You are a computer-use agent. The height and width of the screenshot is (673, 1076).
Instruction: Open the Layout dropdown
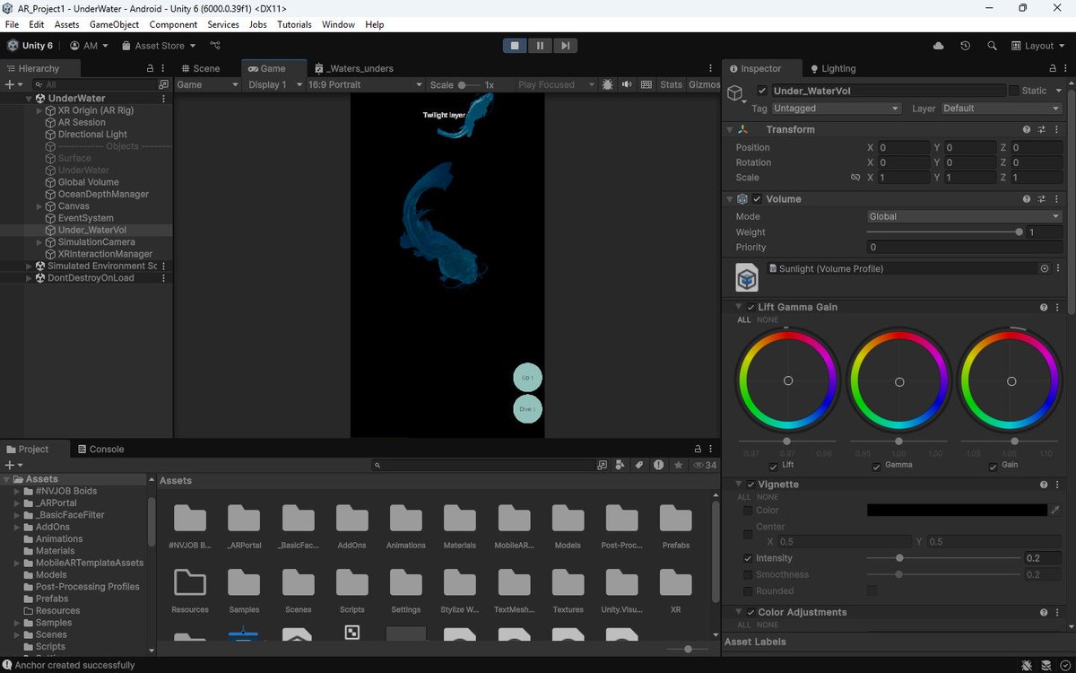click(x=1038, y=46)
